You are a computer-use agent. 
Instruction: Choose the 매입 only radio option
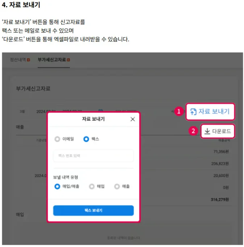click(92, 186)
